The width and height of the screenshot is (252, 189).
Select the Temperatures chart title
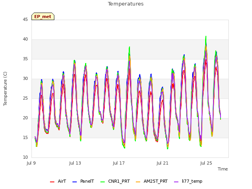(126, 4)
